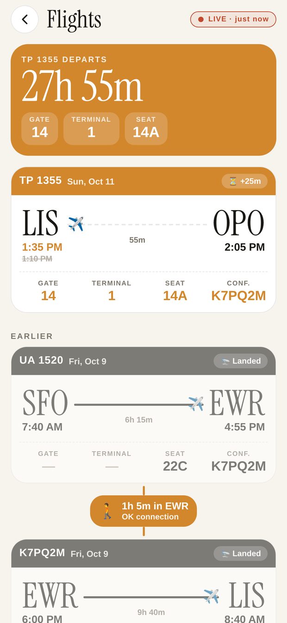Click the airplane icon near LIS arrival
The height and width of the screenshot is (623, 287).
[x=212, y=596]
